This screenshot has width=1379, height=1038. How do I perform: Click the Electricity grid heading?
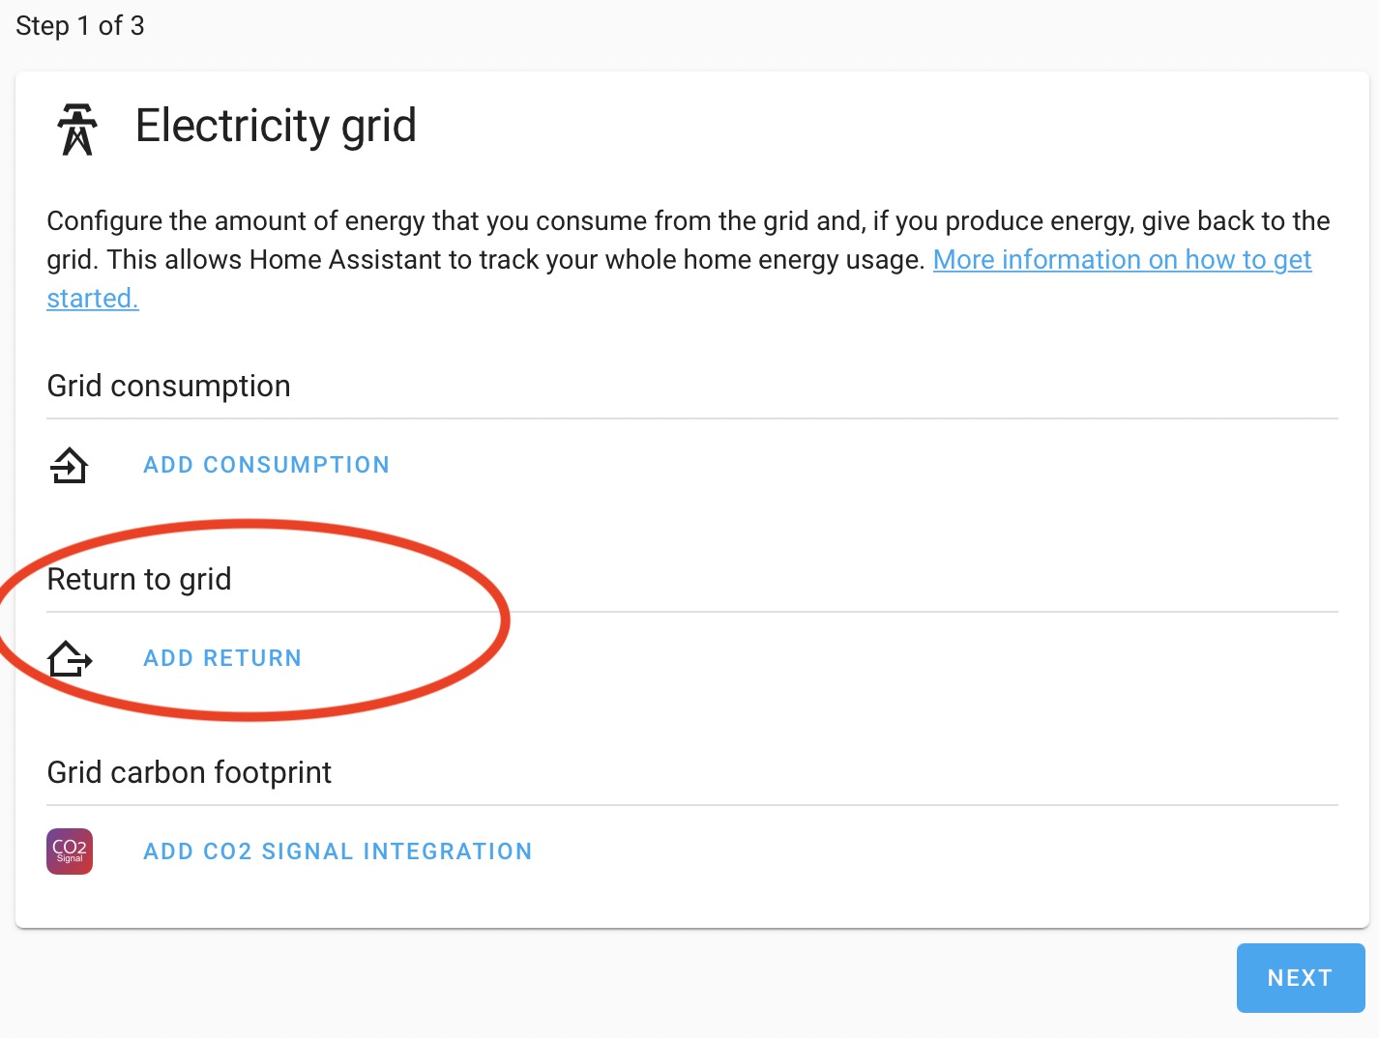click(276, 126)
